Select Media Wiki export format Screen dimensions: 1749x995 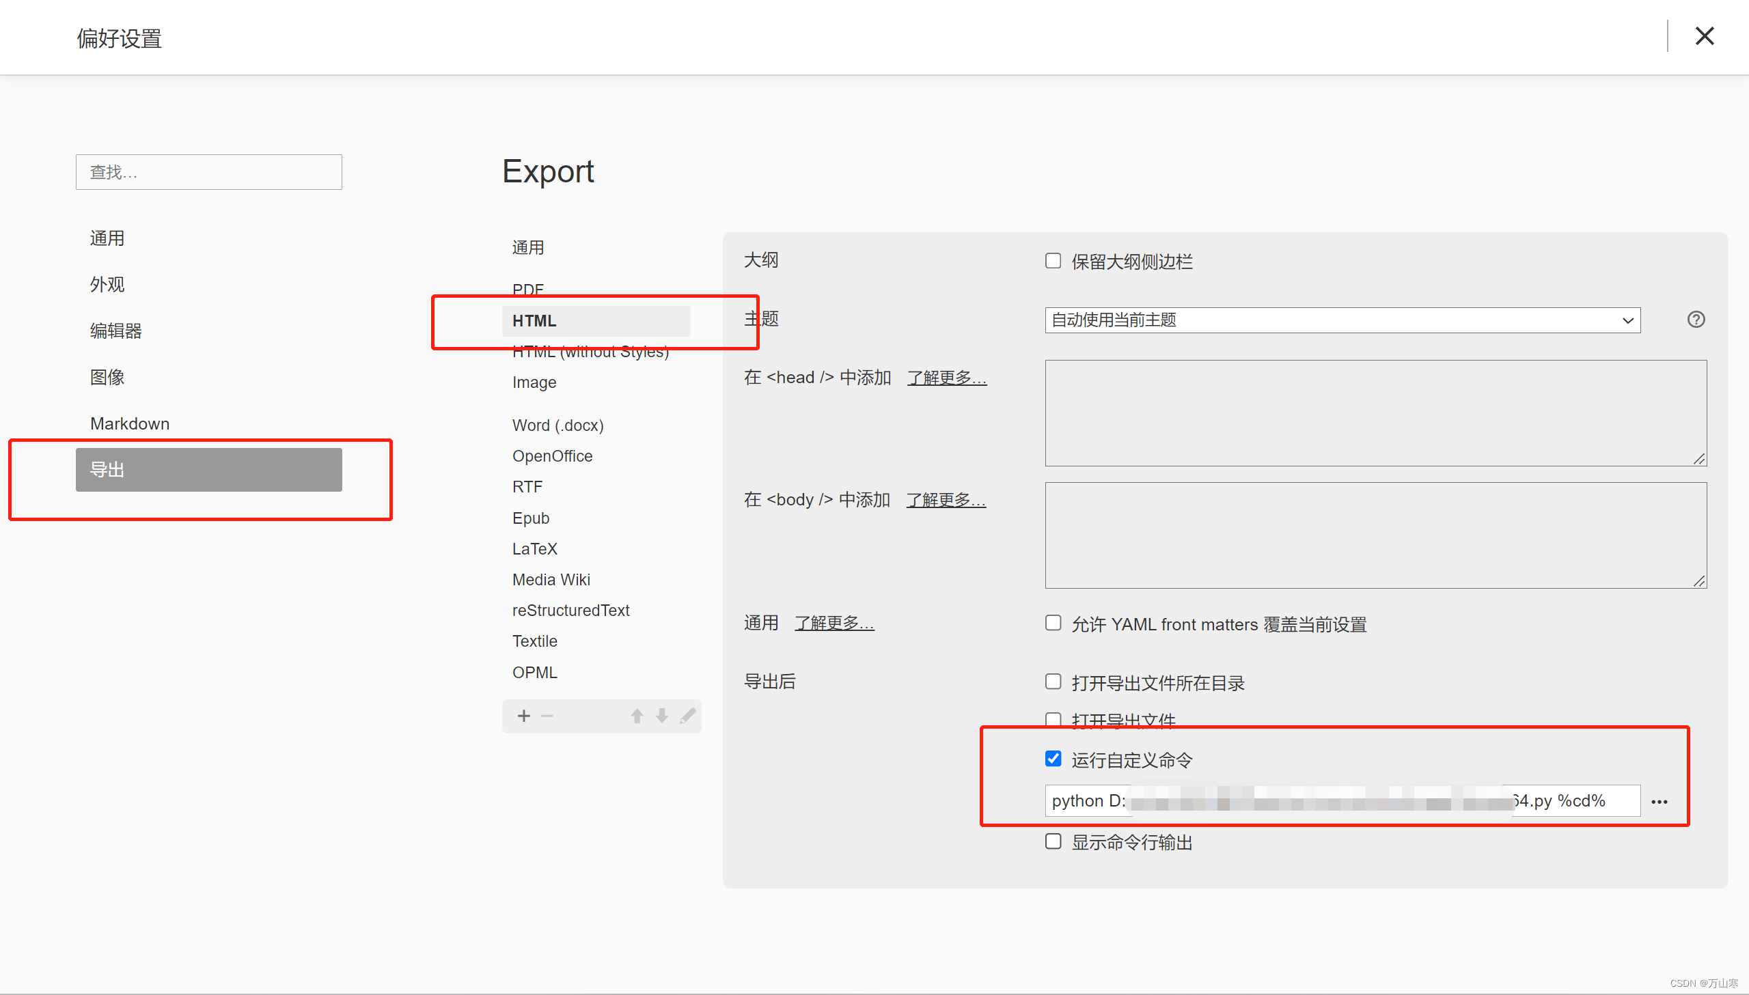[x=551, y=580]
